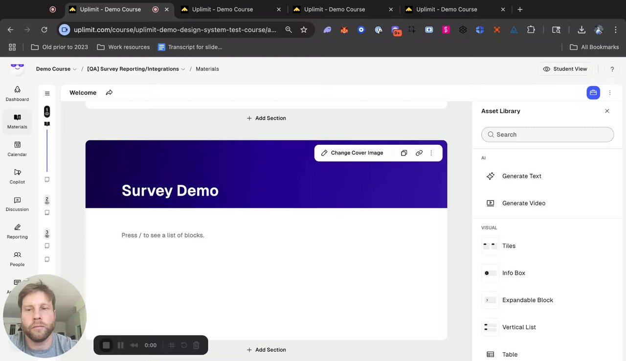The height and width of the screenshot is (361, 626).
Task: Click the Materials breadcrumb
Action: click(207, 69)
